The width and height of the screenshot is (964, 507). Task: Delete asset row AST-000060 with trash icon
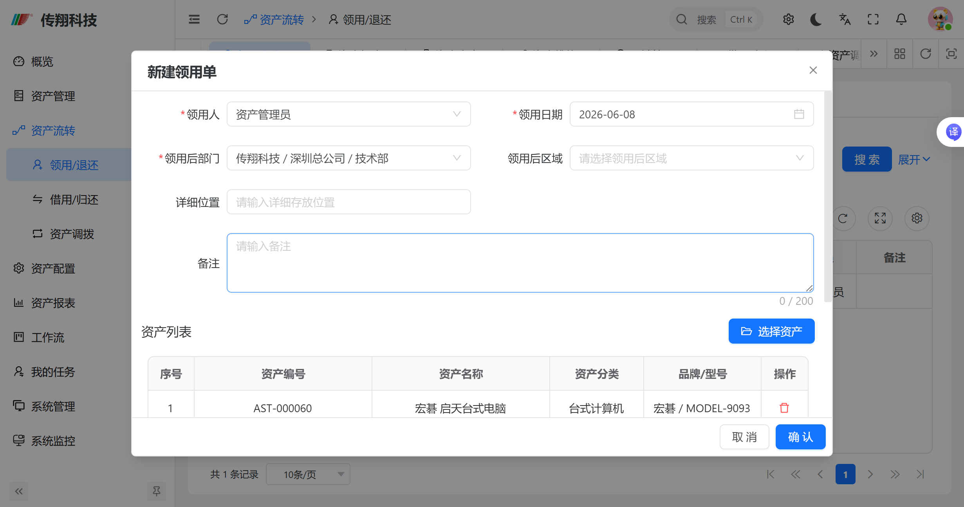coord(784,408)
